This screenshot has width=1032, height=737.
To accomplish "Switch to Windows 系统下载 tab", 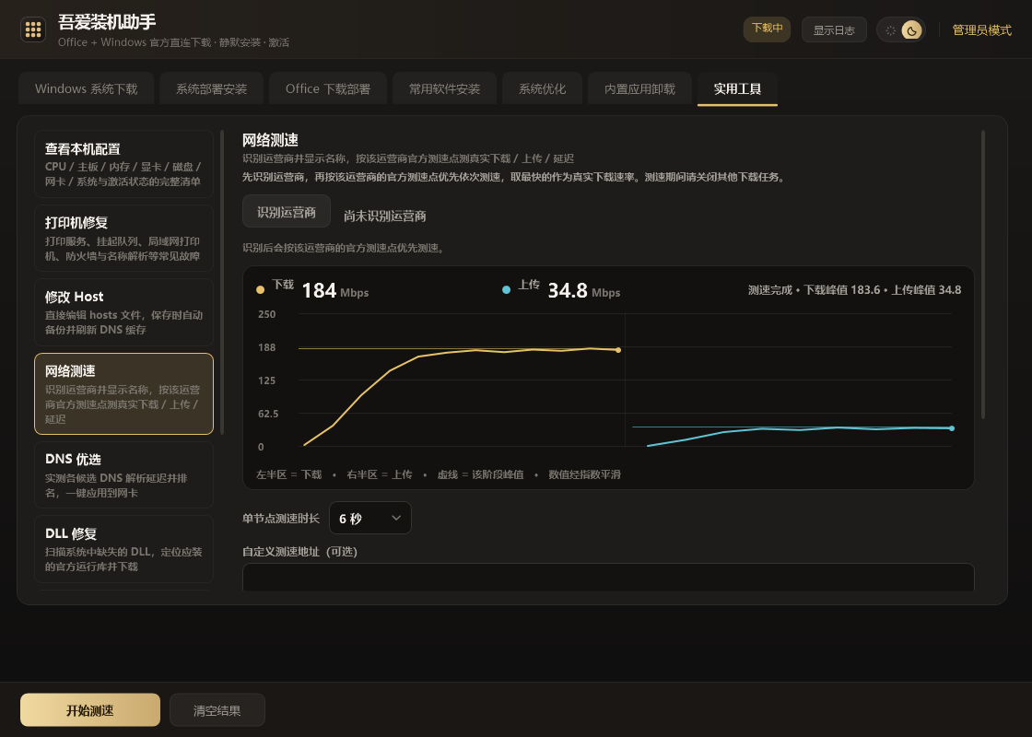I will (87, 88).
